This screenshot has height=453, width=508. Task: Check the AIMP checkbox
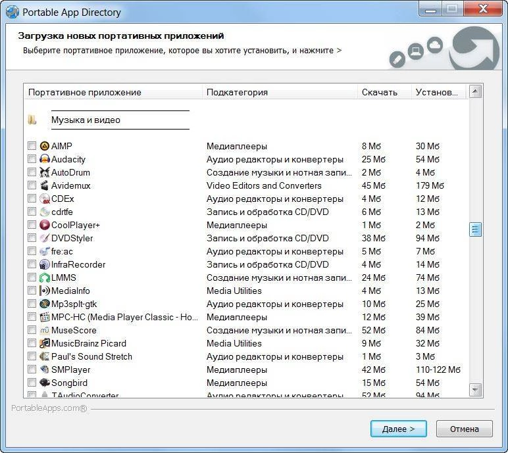[x=32, y=146]
